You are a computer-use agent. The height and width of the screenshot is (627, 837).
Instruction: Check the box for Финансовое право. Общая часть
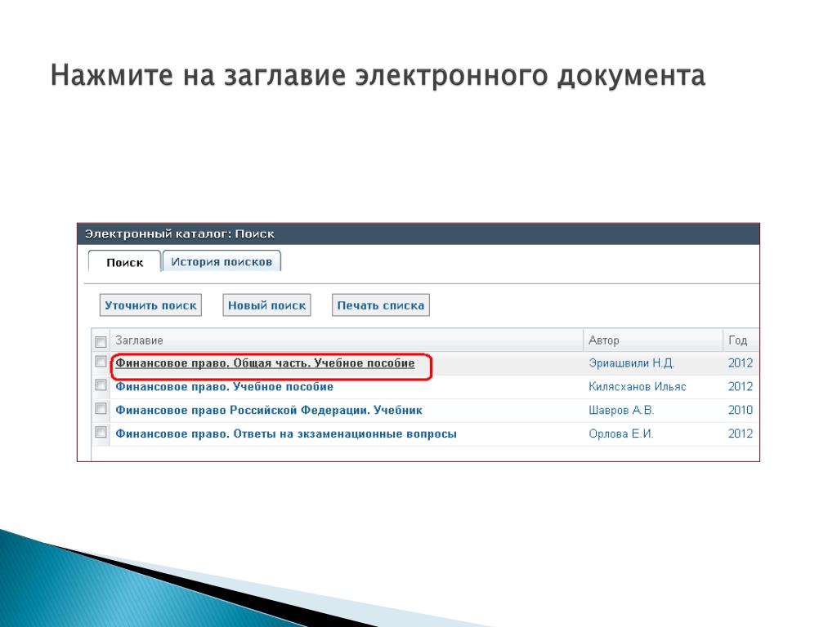(x=101, y=362)
